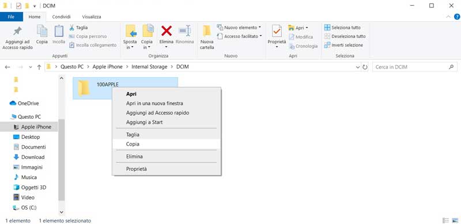
Task: Pin folder with Aggiungi ad Accesso rapido
Action: pos(18,37)
